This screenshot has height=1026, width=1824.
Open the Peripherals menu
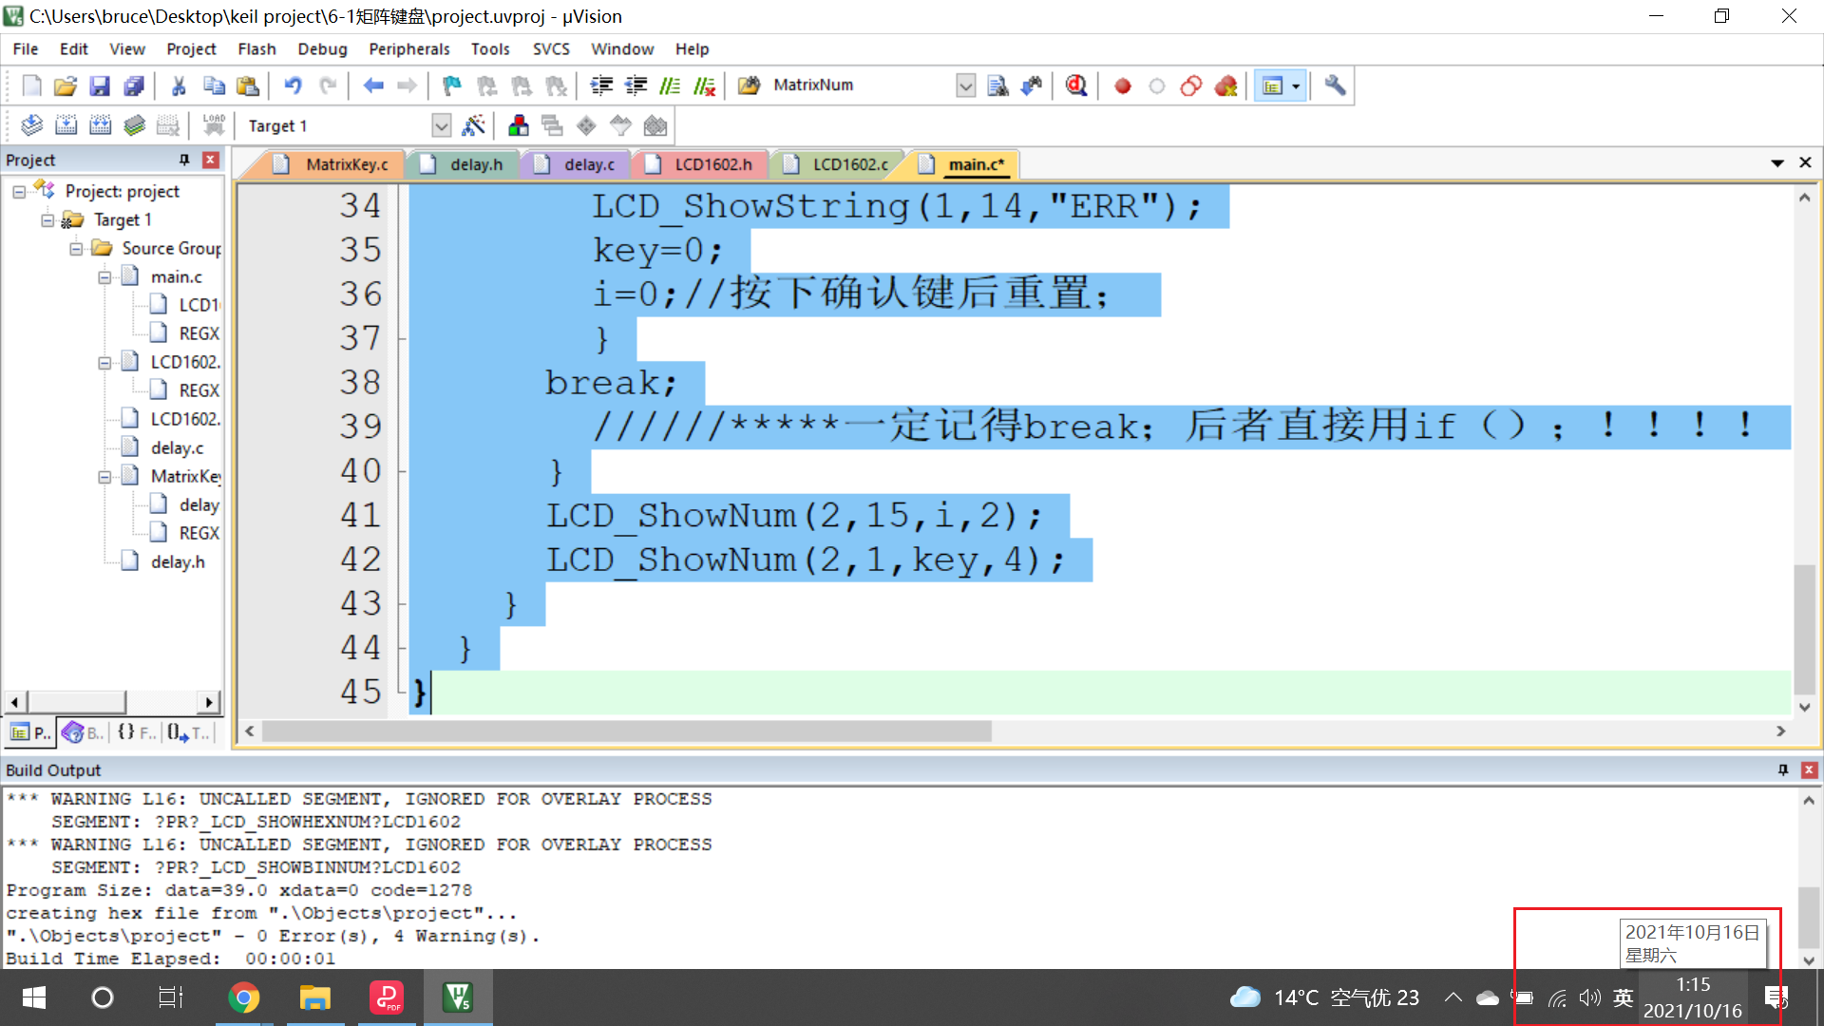click(408, 48)
